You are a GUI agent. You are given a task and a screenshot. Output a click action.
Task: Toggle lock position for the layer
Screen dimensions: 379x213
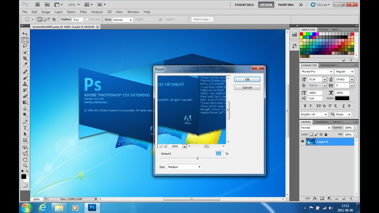click(321, 134)
